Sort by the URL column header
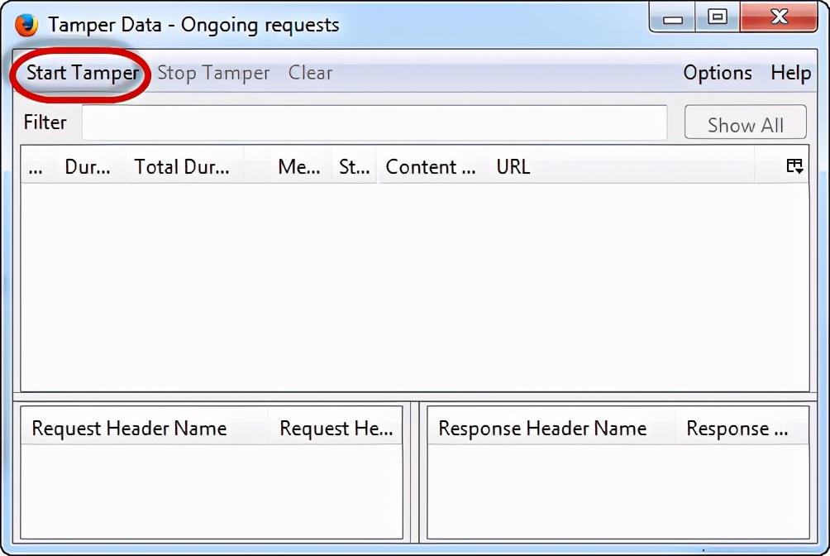Viewport: 830px width, 556px height. click(x=622, y=166)
